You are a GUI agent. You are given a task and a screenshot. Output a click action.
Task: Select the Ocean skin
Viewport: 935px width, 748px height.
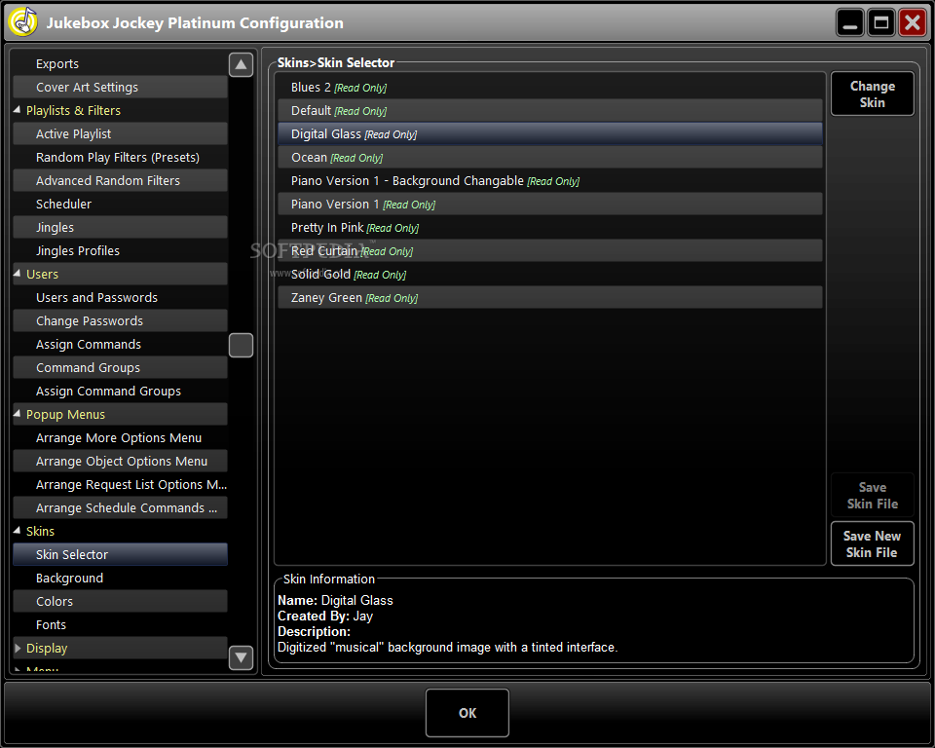[x=549, y=158]
